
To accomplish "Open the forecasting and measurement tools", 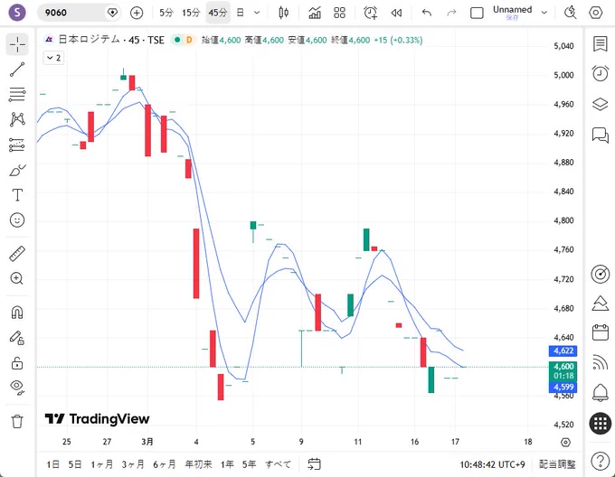I will (17, 145).
